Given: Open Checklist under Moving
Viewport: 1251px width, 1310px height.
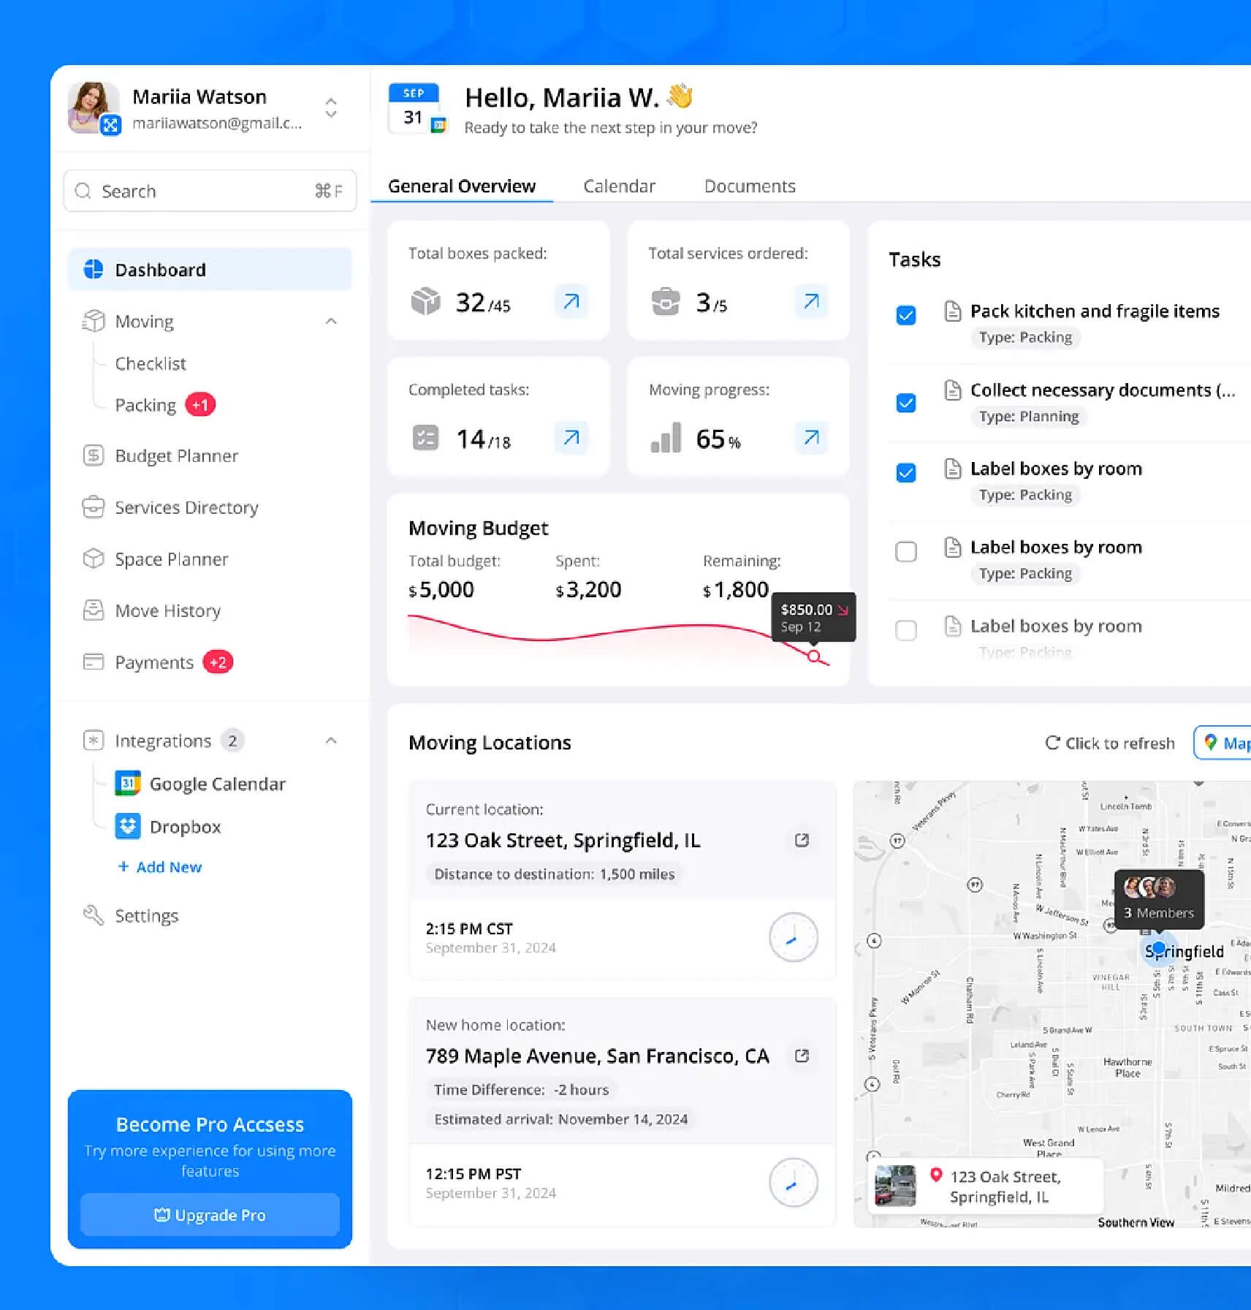Looking at the screenshot, I should click(151, 363).
